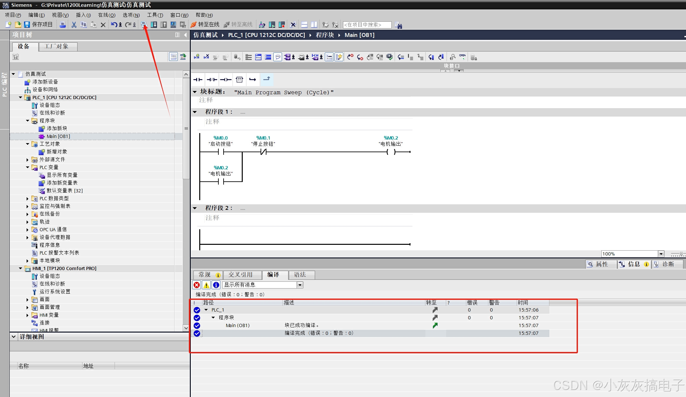Image resolution: width=686 pixels, height=397 pixels.
Task: Click 转至在线 go online button
Action: pyautogui.click(x=205, y=25)
